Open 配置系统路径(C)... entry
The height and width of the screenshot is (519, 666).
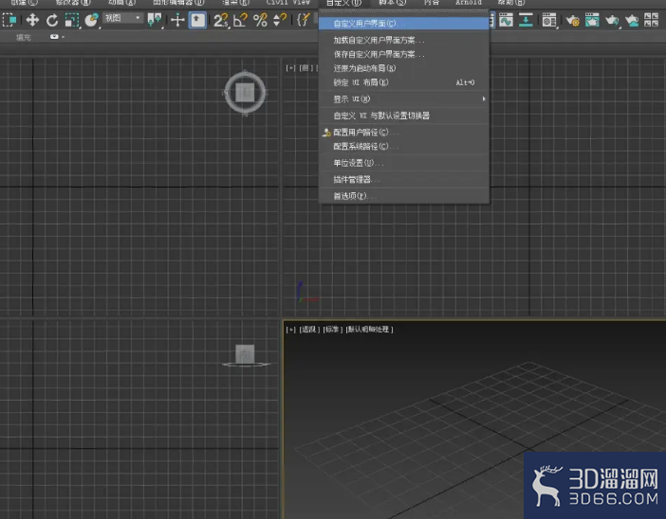coord(404,146)
